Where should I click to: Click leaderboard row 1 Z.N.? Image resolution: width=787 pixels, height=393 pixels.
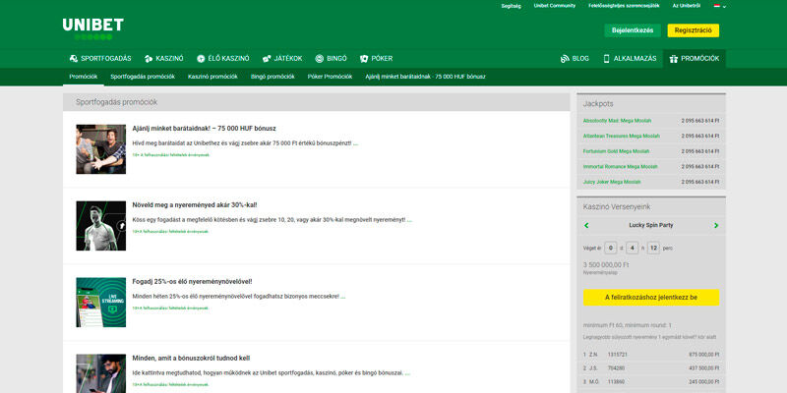(x=651, y=355)
